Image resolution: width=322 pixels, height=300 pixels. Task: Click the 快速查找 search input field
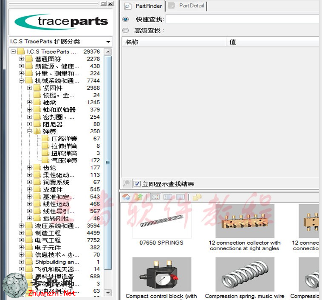[x=242, y=19]
